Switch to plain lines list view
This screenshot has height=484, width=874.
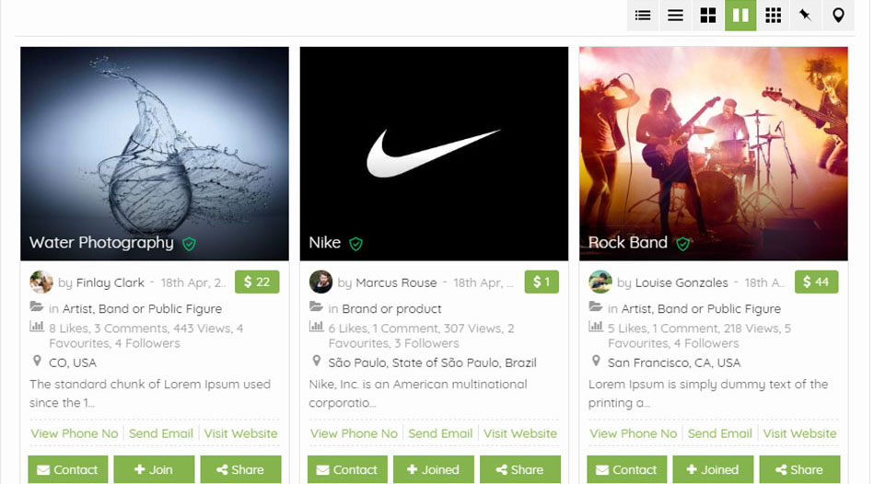coord(675,16)
